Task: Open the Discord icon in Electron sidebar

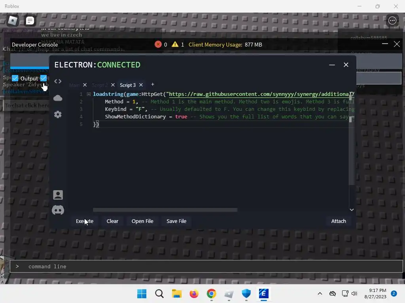Action: (x=58, y=210)
